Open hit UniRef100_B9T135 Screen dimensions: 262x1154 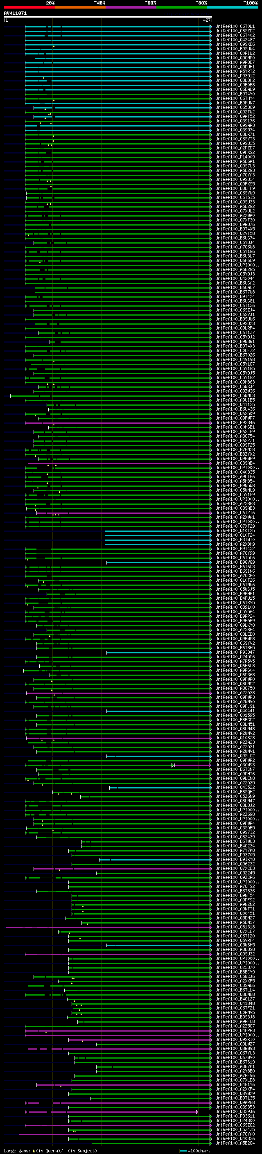pos(235,1098)
